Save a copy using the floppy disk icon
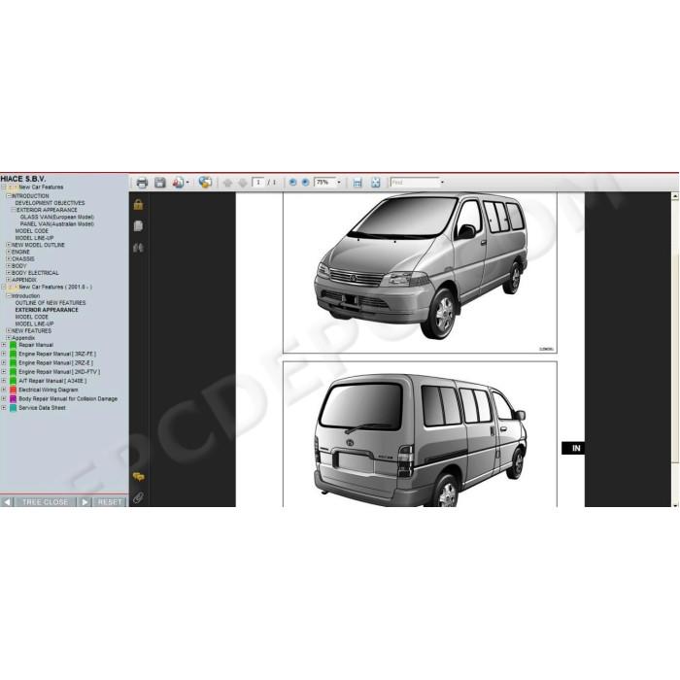The height and width of the screenshot is (680, 680). click(x=160, y=183)
